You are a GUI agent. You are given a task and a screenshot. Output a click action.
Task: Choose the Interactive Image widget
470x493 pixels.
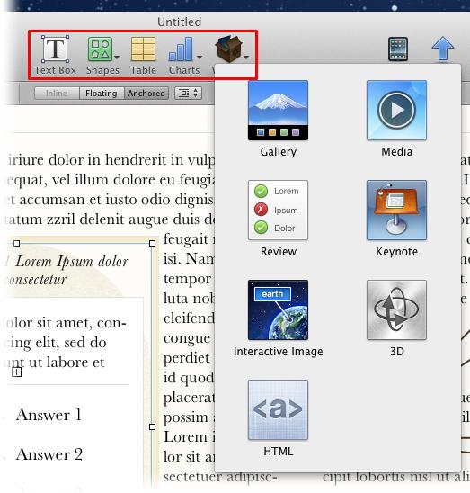point(278,310)
